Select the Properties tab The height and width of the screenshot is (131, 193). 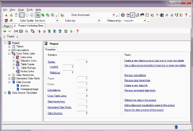click(x=50, y=49)
